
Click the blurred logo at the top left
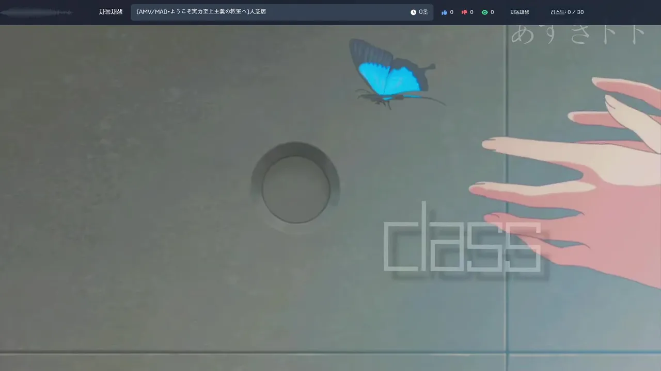click(36, 12)
